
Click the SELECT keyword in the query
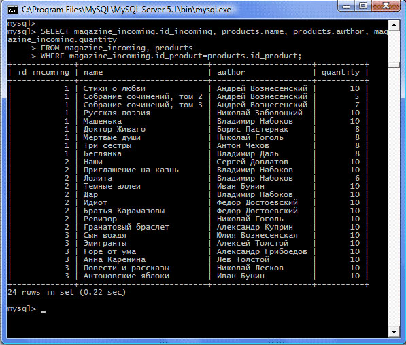pyautogui.click(x=55, y=31)
